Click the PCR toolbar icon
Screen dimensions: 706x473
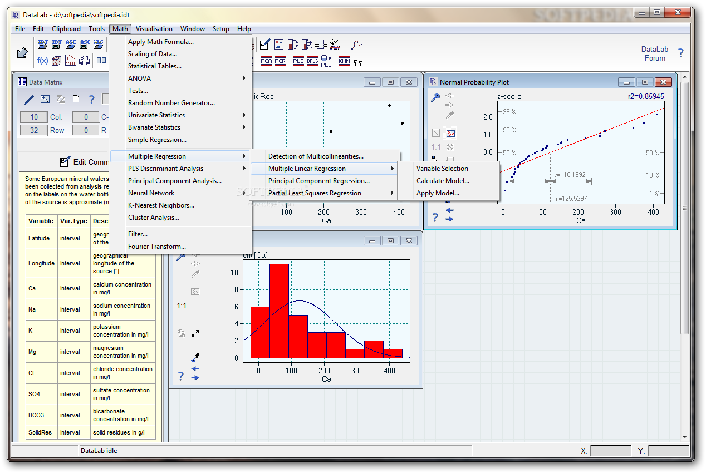click(x=280, y=61)
